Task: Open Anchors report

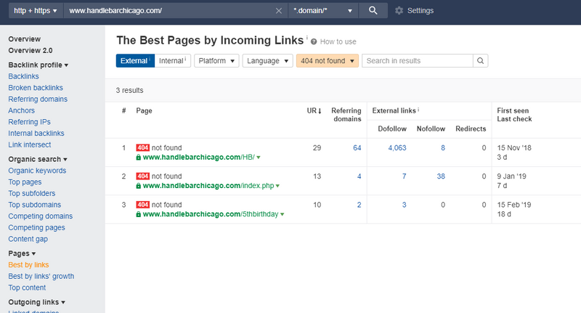Action: [22, 110]
